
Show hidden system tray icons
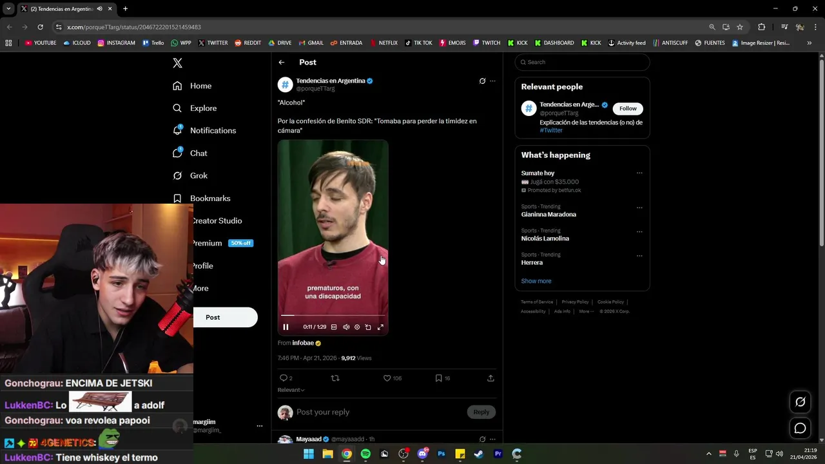[709, 454]
